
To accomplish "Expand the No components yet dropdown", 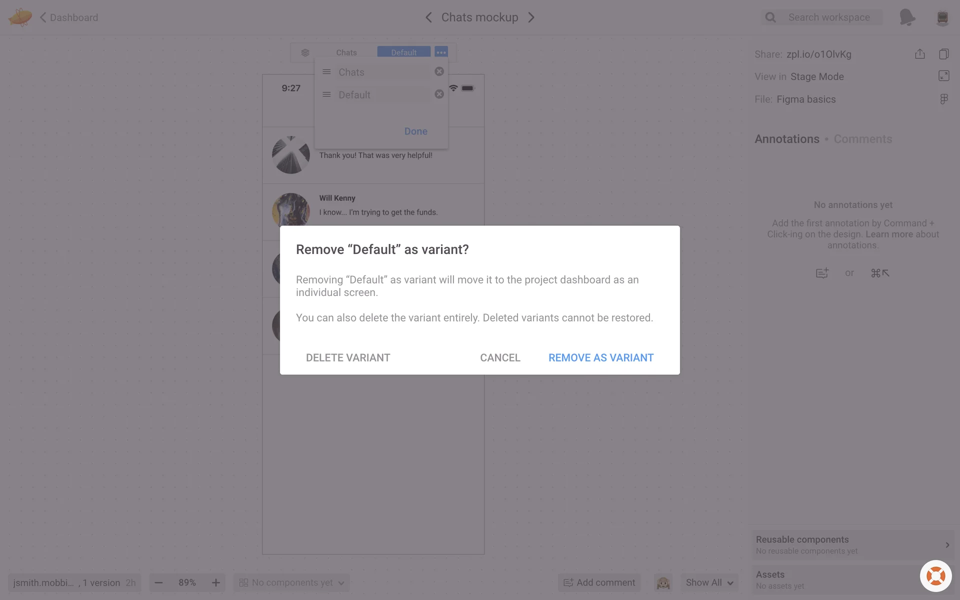I will (292, 582).
